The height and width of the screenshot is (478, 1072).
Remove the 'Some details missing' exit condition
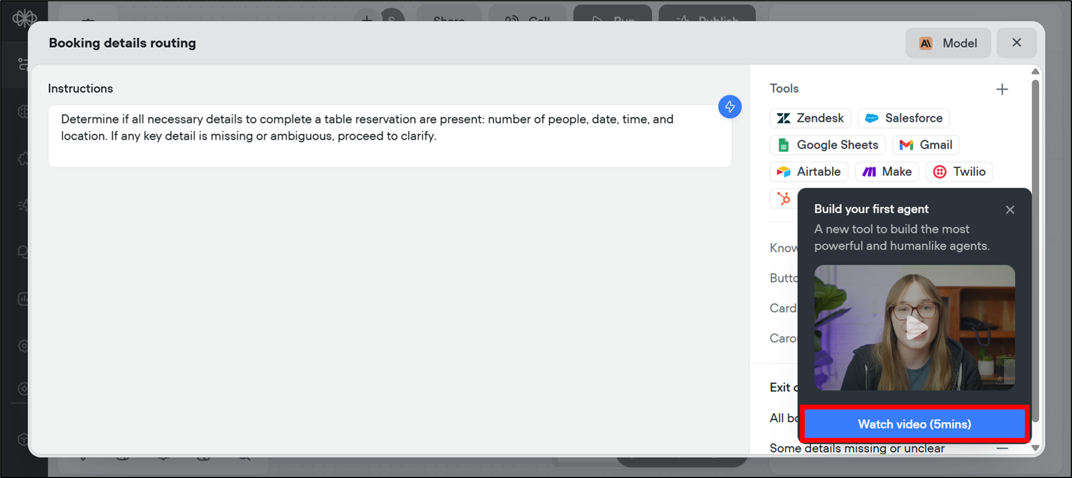tap(1002, 449)
